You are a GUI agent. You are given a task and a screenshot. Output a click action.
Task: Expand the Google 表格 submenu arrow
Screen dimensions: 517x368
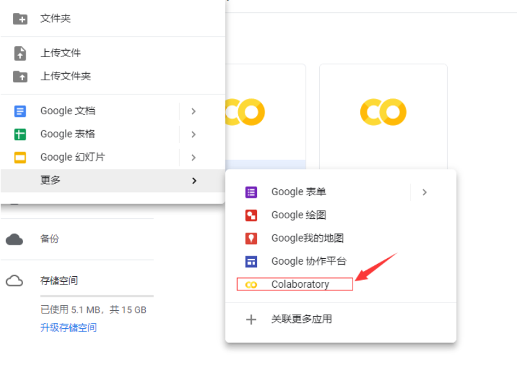point(193,134)
